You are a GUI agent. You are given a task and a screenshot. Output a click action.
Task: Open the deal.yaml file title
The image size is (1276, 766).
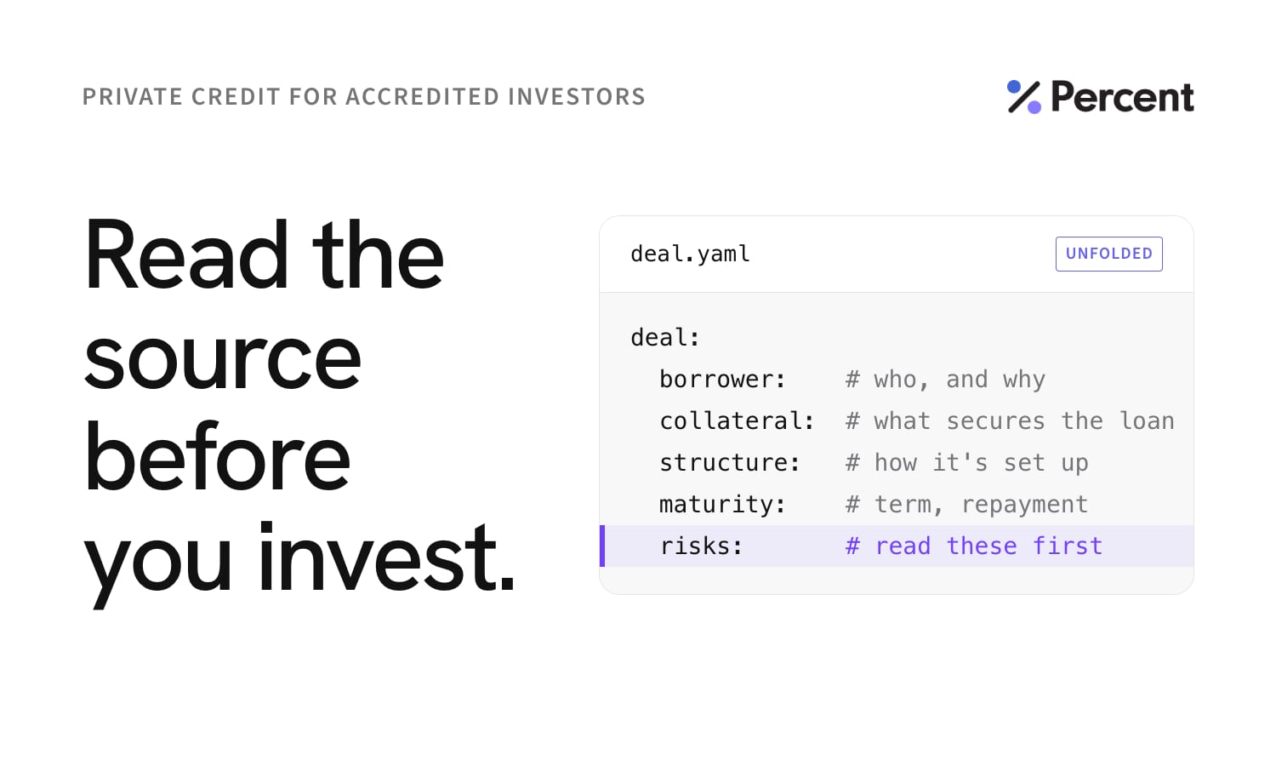click(690, 254)
